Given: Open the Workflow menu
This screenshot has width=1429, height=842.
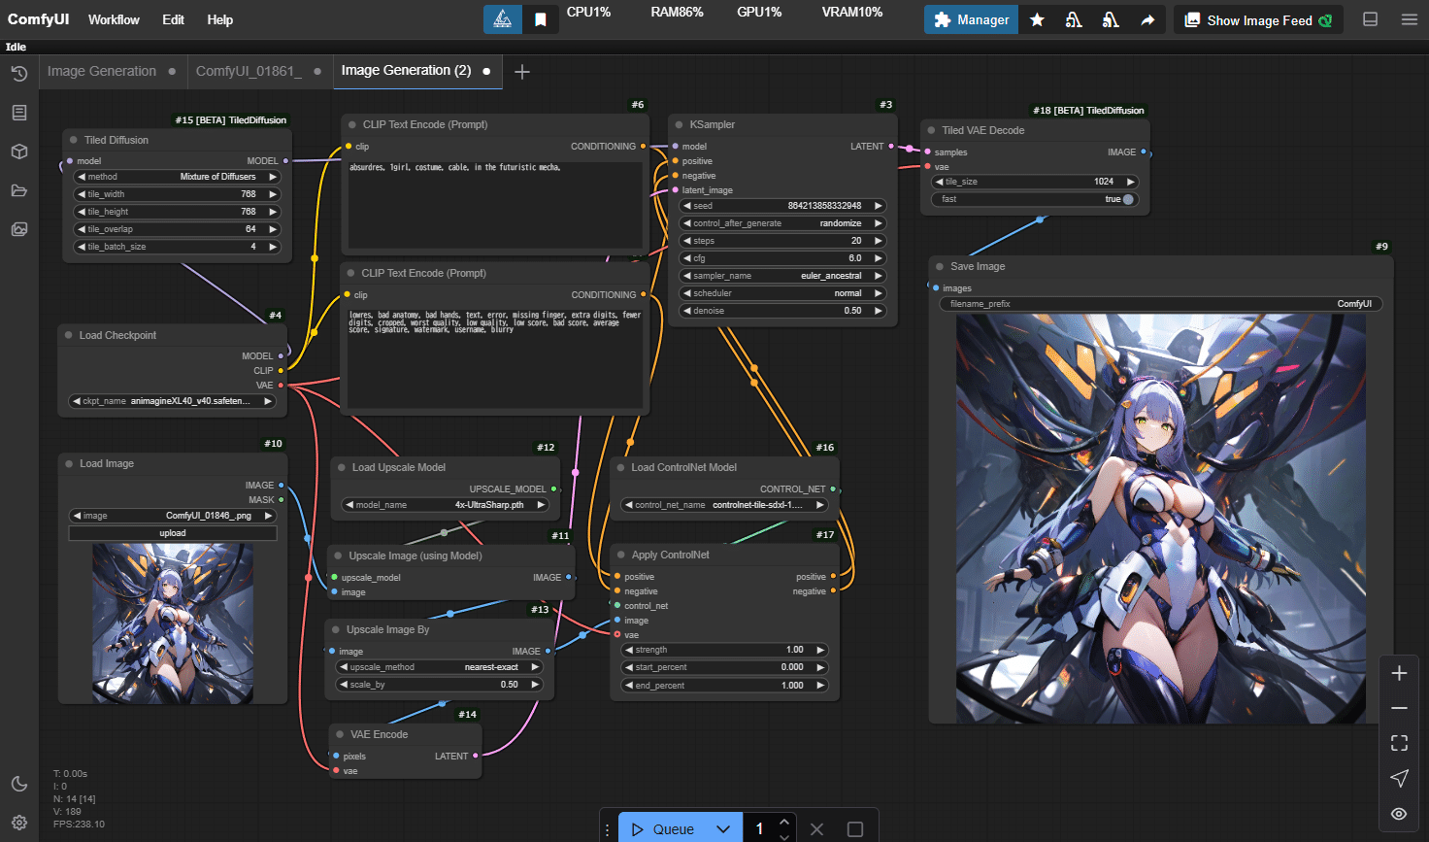Looking at the screenshot, I should 114,19.
